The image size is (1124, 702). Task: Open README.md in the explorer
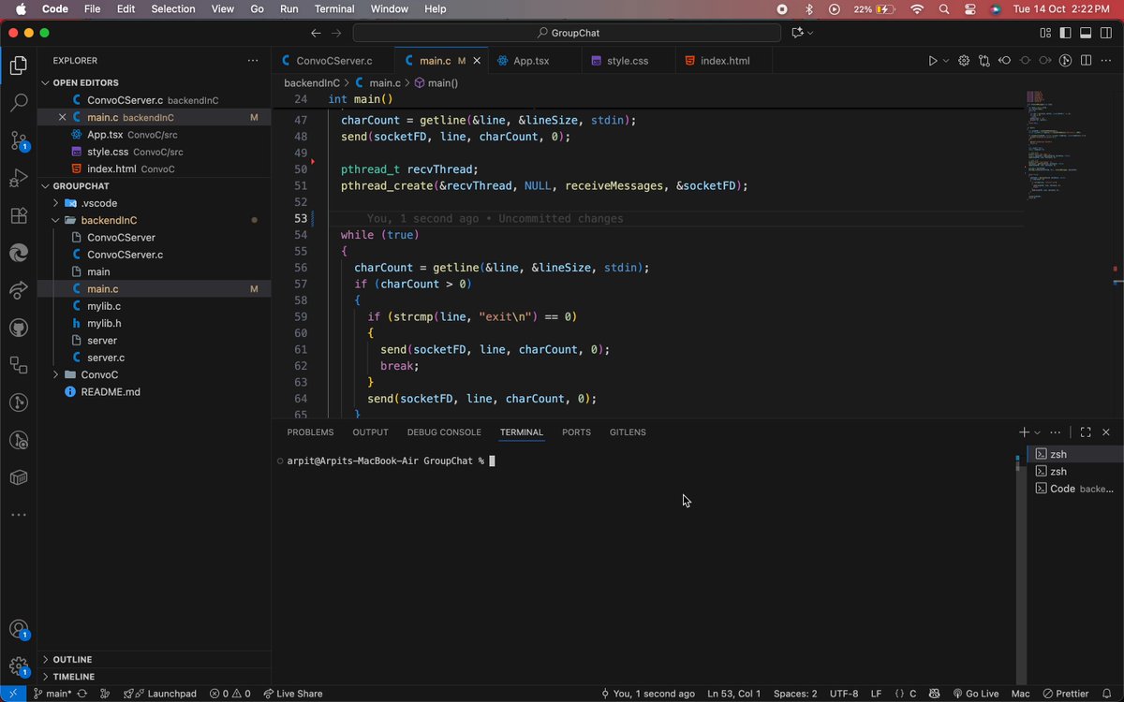tap(111, 391)
